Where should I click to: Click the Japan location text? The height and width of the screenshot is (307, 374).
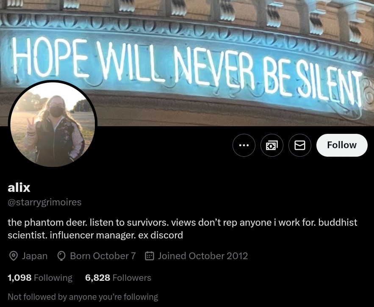pyautogui.click(x=35, y=256)
